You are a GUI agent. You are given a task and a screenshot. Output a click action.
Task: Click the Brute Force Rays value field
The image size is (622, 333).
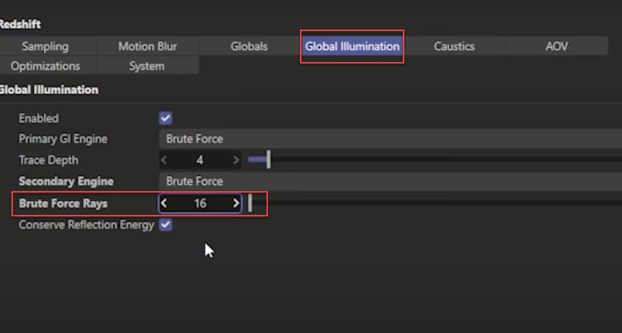click(x=200, y=204)
